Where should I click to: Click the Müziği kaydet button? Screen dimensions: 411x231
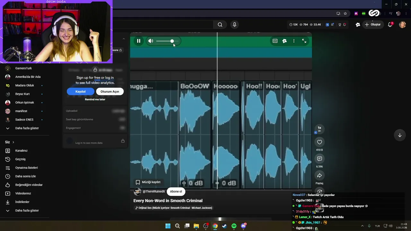pyautogui.click(x=148, y=182)
